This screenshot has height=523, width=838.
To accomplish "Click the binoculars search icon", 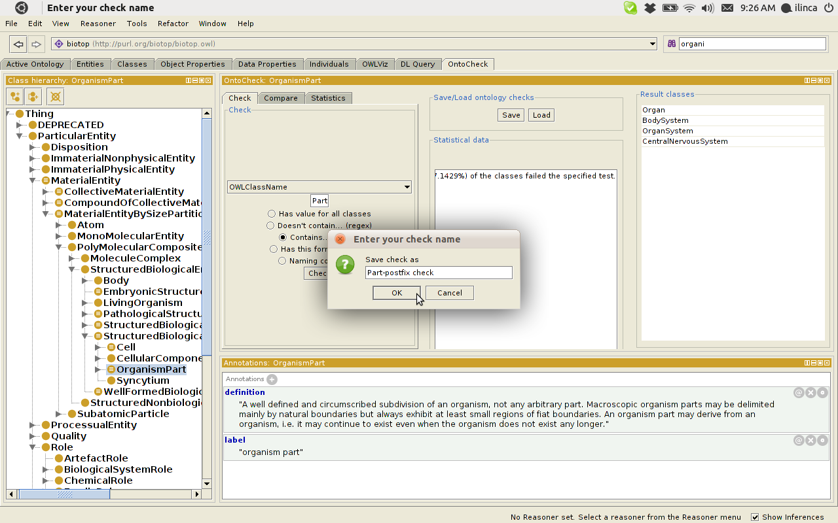I will pos(672,44).
